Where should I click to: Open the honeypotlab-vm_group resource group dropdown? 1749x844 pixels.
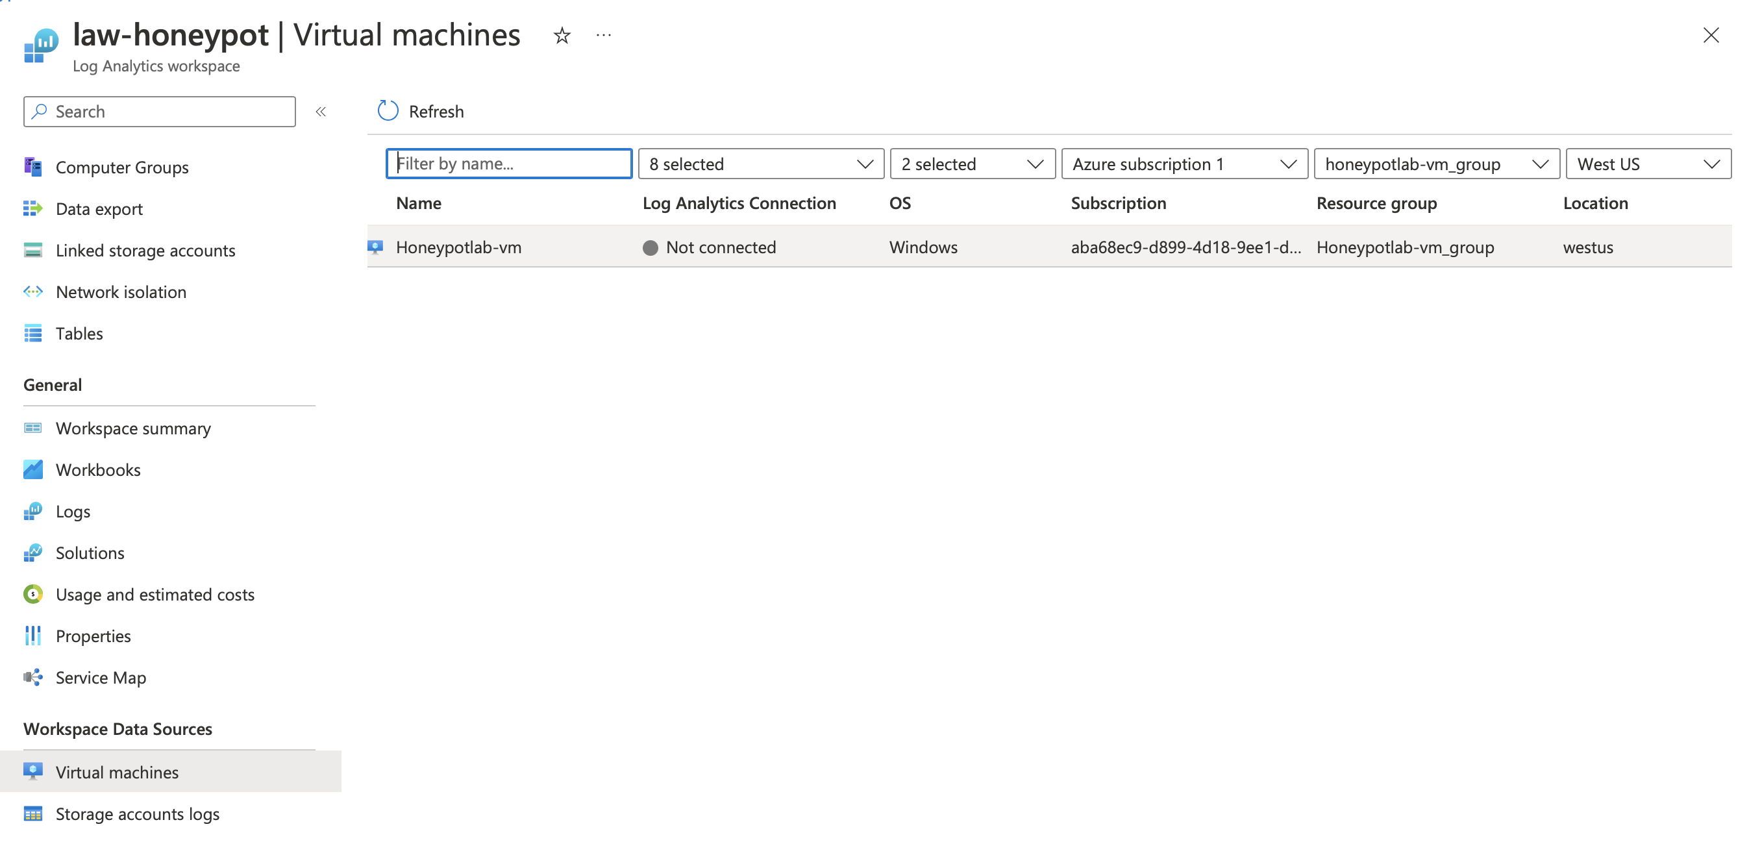click(1437, 164)
